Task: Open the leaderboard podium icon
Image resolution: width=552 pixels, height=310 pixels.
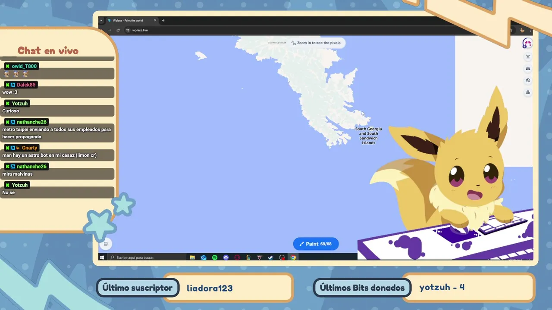Action: point(528,92)
